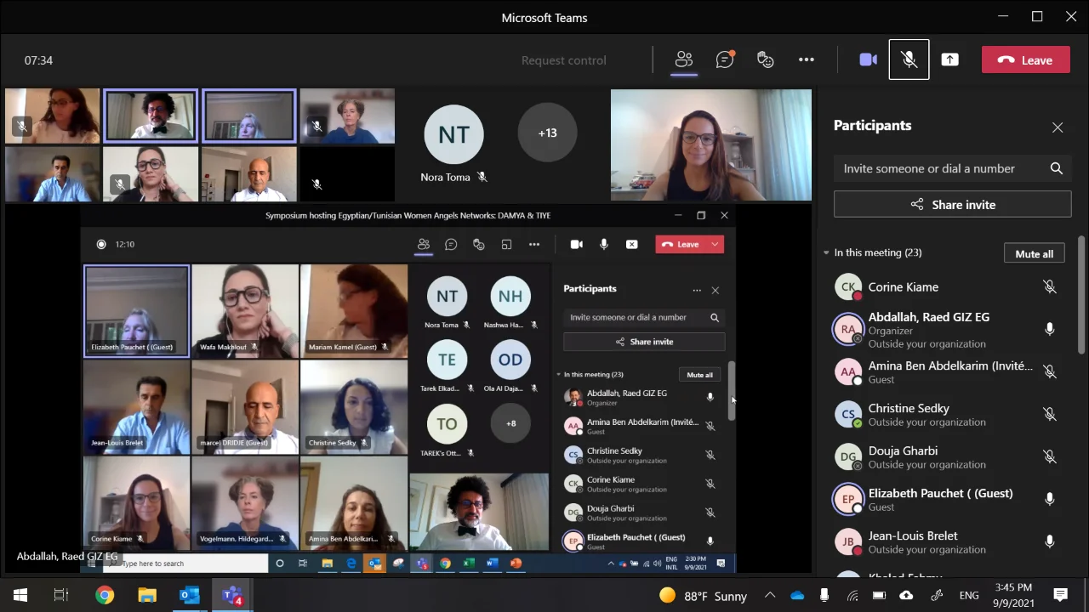The height and width of the screenshot is (612, 1089).
Task: Click the Share invite button
Action: [x=952, y=204]
